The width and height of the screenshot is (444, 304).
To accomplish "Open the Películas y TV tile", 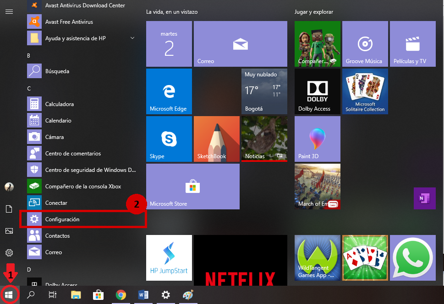I will point(412,44).
